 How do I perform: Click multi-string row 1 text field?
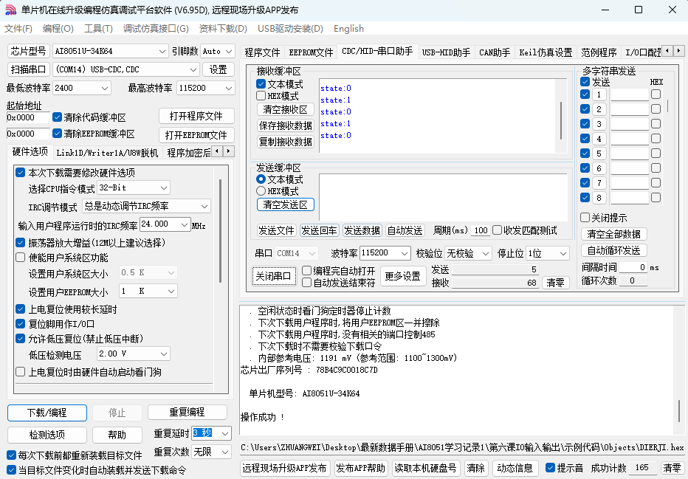[630, 94]
